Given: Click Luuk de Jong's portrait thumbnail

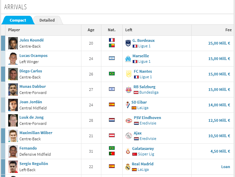Looking at the screenshot, I should [13, 120].
